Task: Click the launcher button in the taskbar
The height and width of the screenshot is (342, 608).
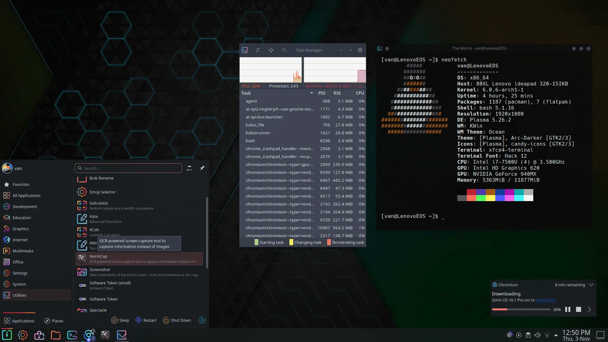Action: [7, 335]
